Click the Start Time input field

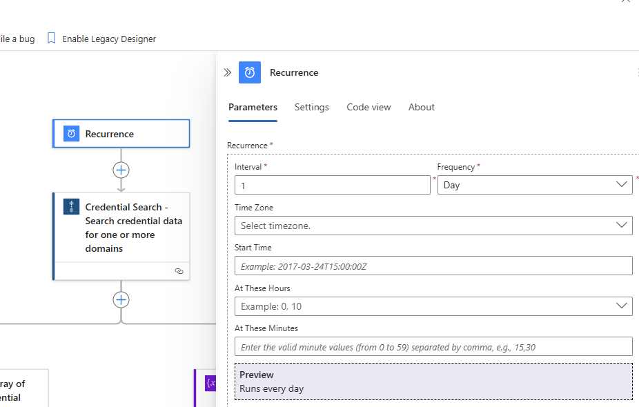[433, 266]
